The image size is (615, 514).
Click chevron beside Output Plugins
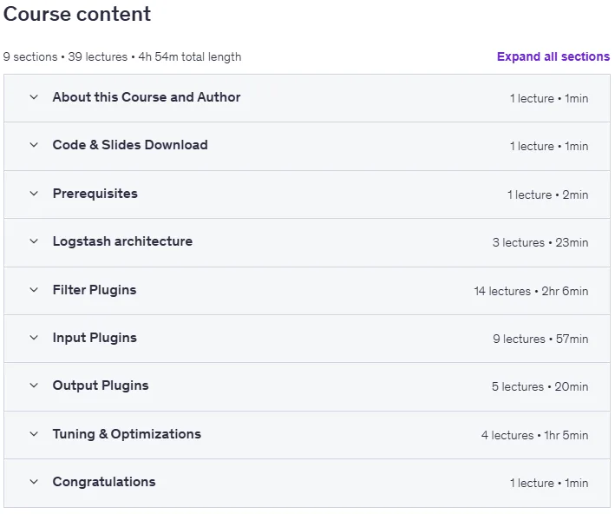pos(34,385)
